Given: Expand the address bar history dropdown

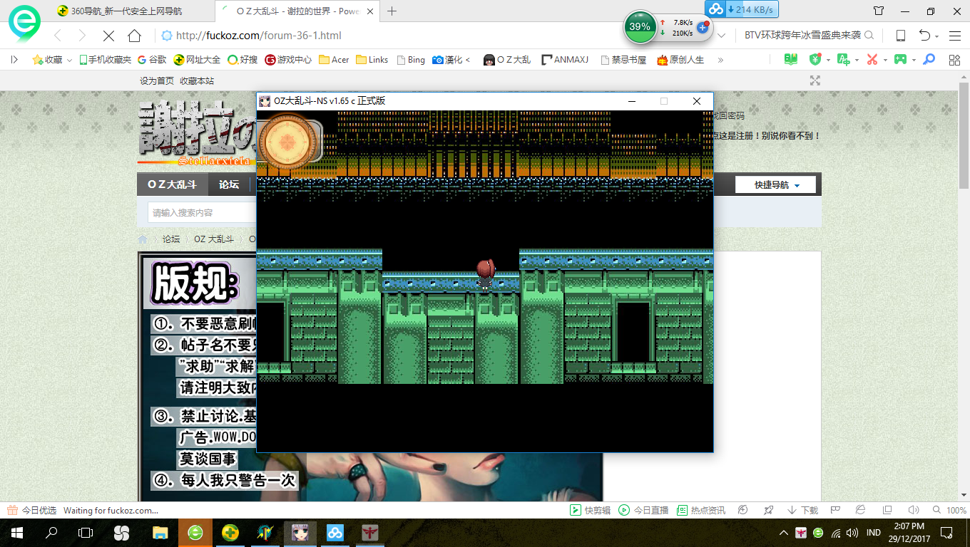Looking at the screenshot, I should pyautogui.click(x=722, y=36).
